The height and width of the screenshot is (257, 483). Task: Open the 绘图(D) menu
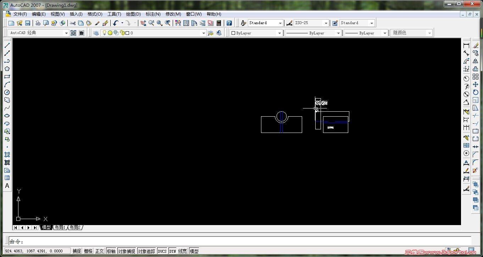(133, 14)
